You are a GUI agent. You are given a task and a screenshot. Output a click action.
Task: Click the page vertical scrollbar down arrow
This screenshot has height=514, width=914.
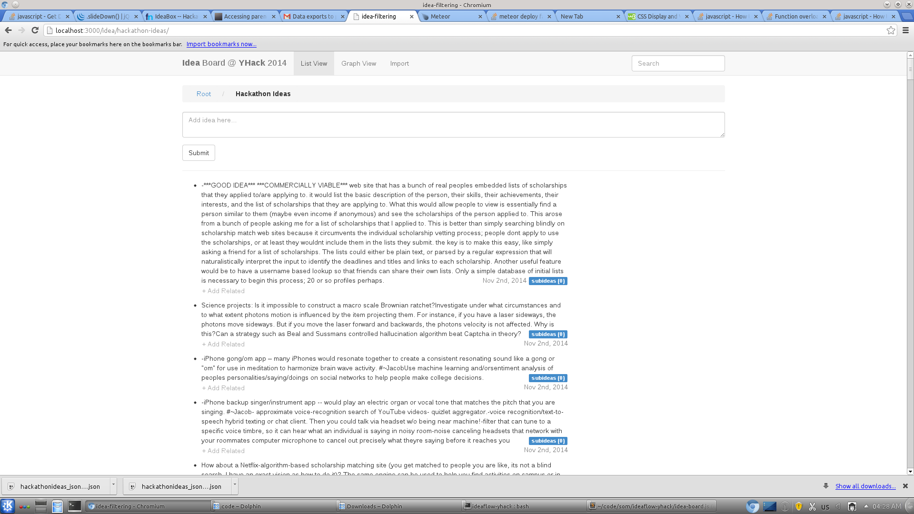point(910,472)
